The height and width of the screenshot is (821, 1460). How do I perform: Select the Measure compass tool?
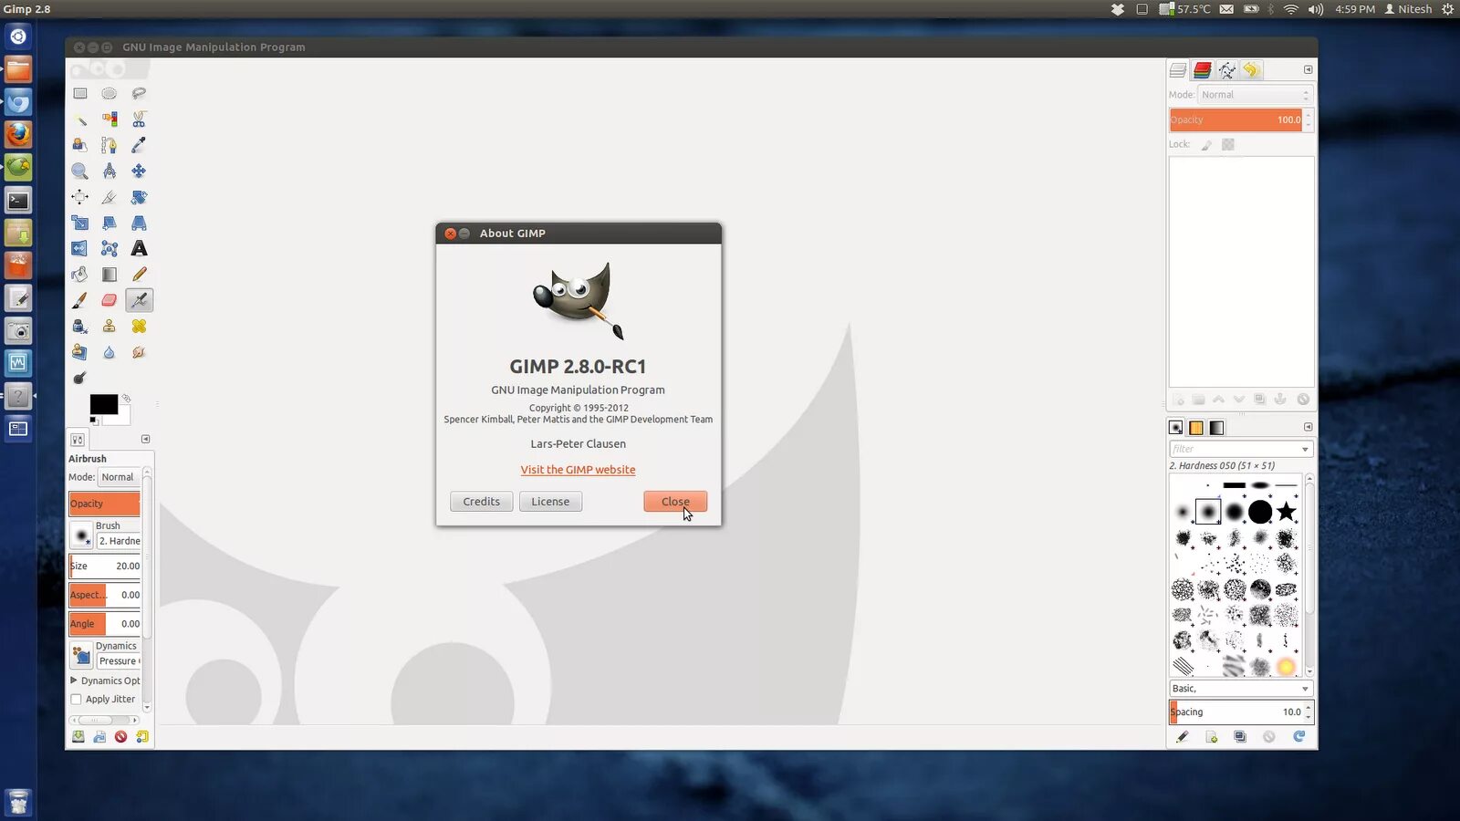pos(109,171)
